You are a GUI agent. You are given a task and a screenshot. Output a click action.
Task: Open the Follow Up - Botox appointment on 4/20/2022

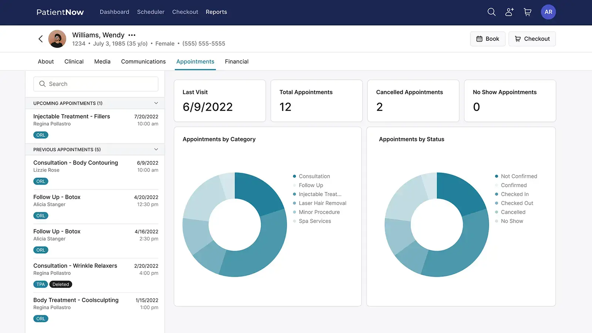pos(96,206)
